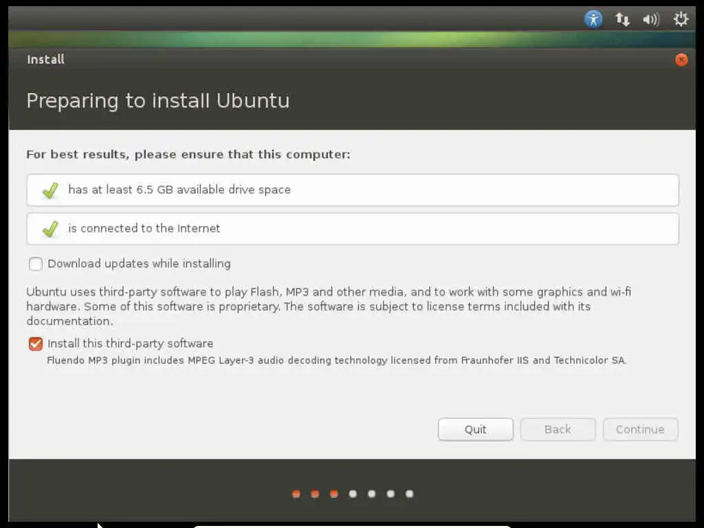Close the Install window
The image size is (704, 528).
(681, 60)
